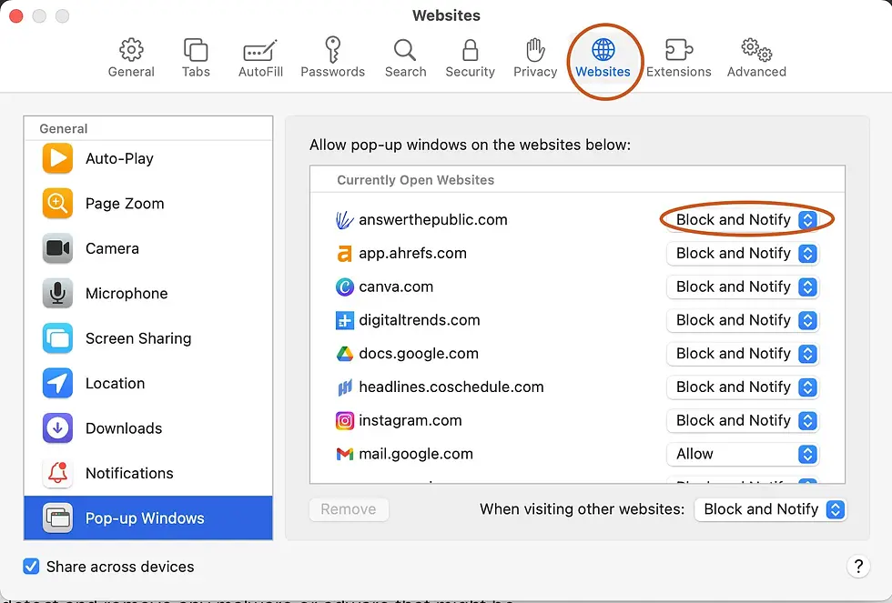This screenshot has height=603, width=892.
Task: Select the AutoFill preferences icon
Action: pos(260,56)
